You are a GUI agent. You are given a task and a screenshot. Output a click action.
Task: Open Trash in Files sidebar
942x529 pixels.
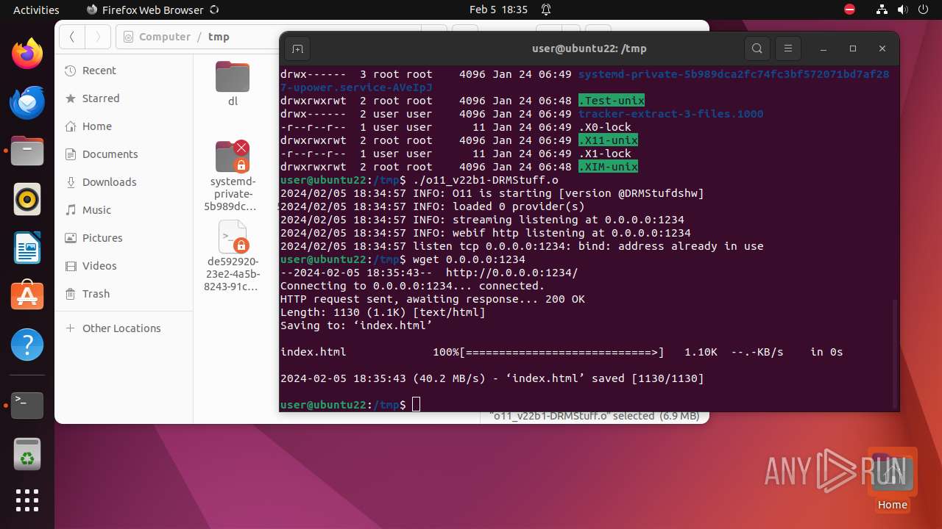[x=124, y=294]
